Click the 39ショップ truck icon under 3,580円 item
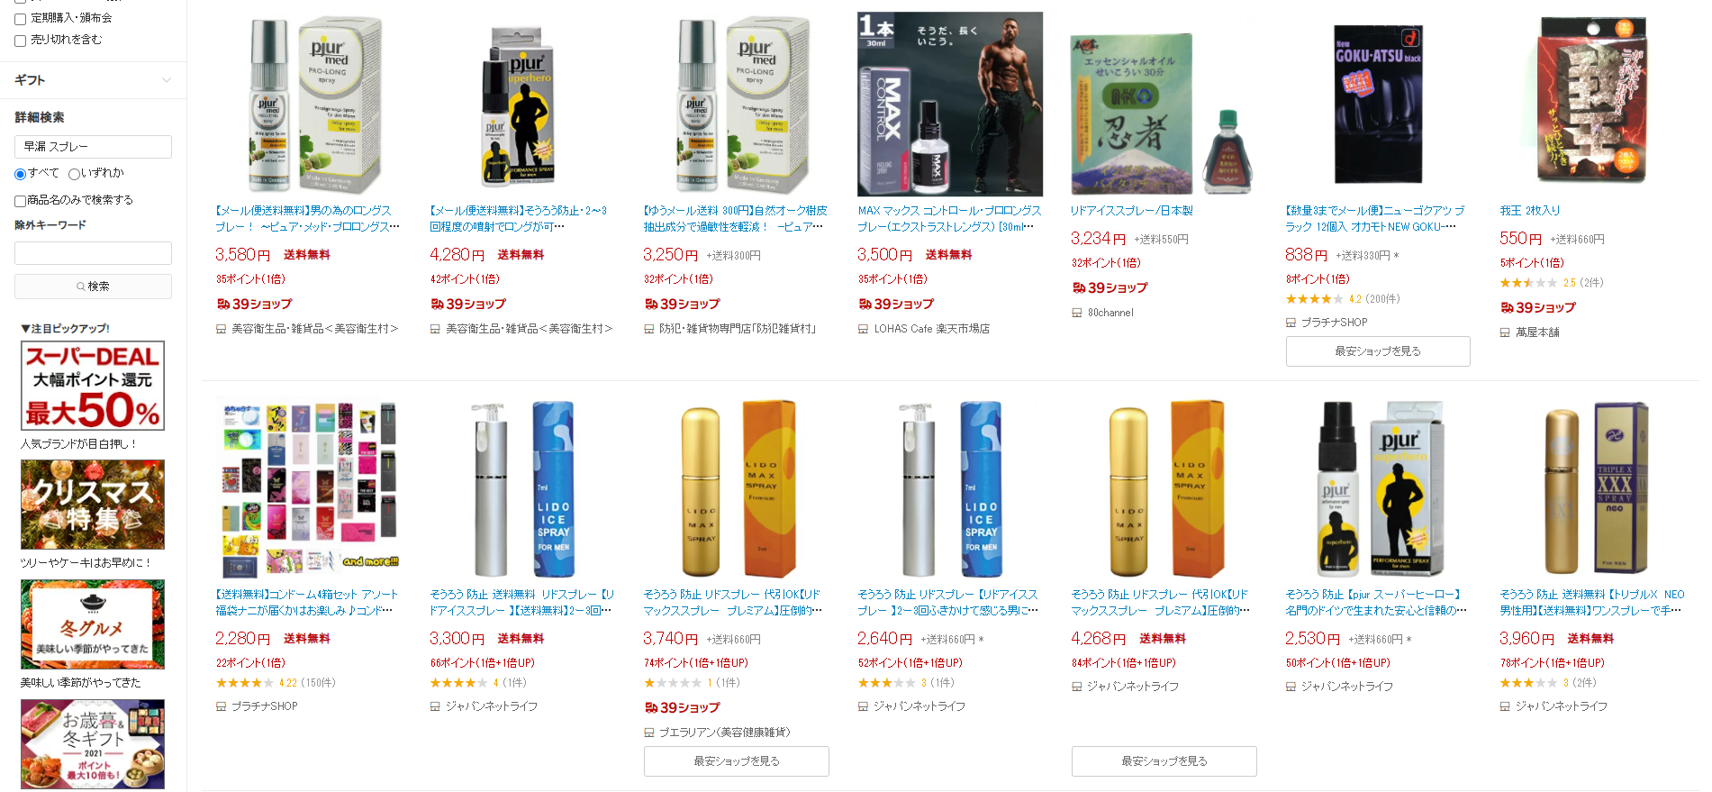The height and width of the screenshot is (792, 1712). 222,305
